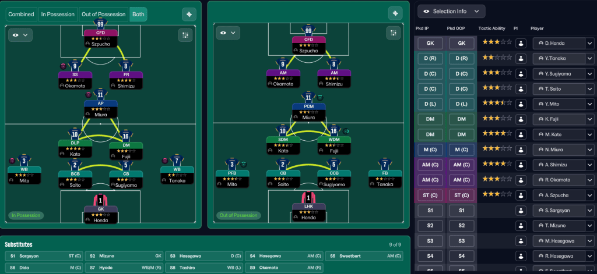Click the ST (C) Pkd OOP position button
The width and height of the screenshot is (597, 274).
(x=461, y=194)
